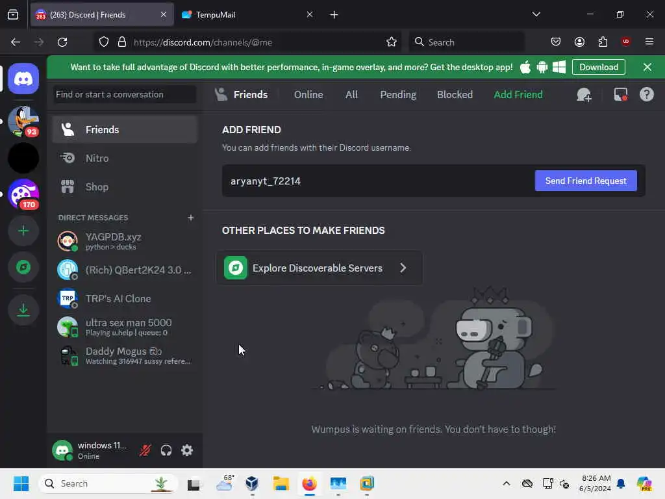Click the site security padlock icon
The width and height of the screenshot is (665, 499).
[122, 42]
